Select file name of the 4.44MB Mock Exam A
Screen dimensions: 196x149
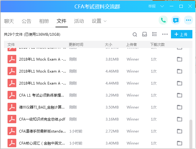pos(43,83)
